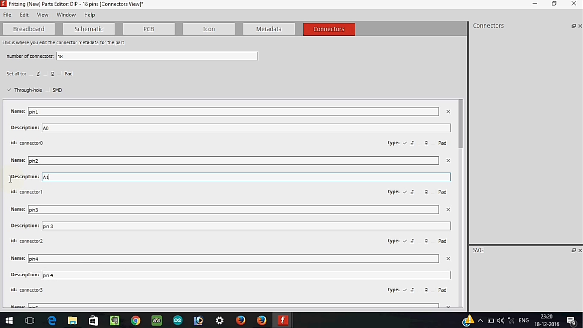Open the Windows Start menu
The width and height of the screenshot is (583, 328).
click(9, 320)
